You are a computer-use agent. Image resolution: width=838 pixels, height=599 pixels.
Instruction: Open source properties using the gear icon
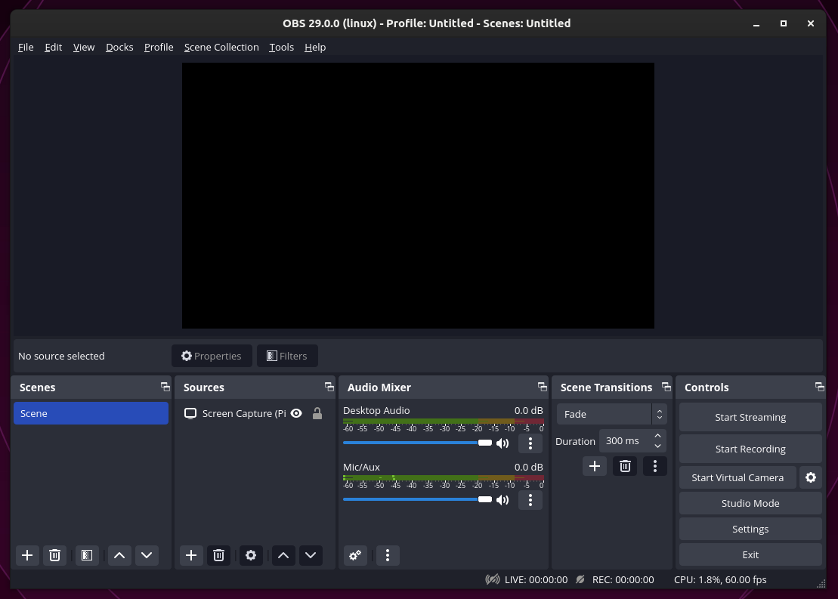tap(251, 555)
